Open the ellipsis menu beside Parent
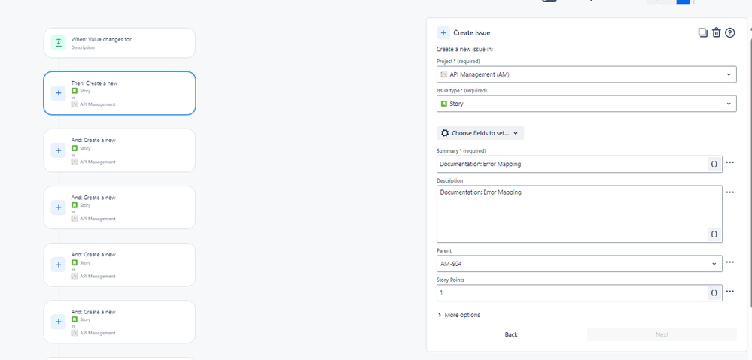 (730, 262)
